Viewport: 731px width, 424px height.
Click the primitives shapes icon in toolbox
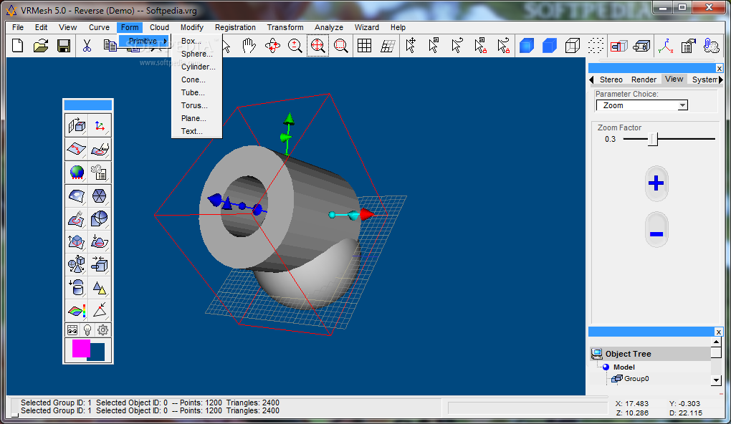77,265
